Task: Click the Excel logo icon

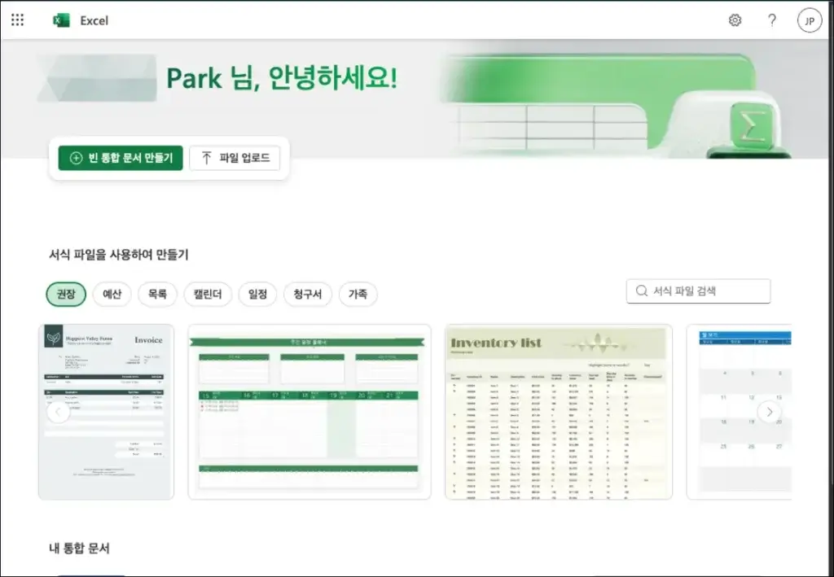Action: point(61,20)
